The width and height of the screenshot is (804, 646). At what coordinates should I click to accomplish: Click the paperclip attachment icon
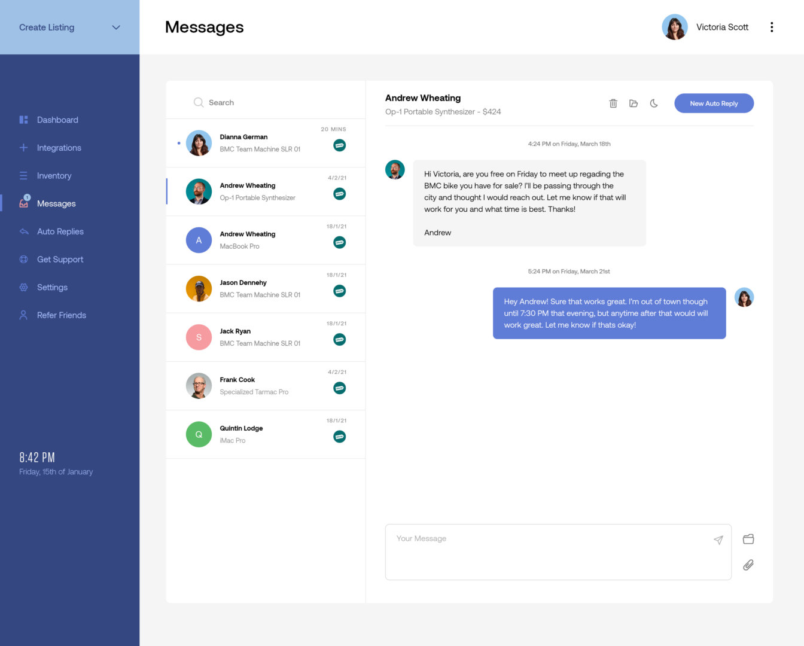pyautogui.click(x=748, y=565)
